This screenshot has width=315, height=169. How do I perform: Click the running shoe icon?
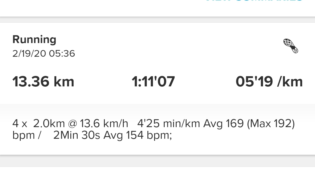(x=291, y=46)
